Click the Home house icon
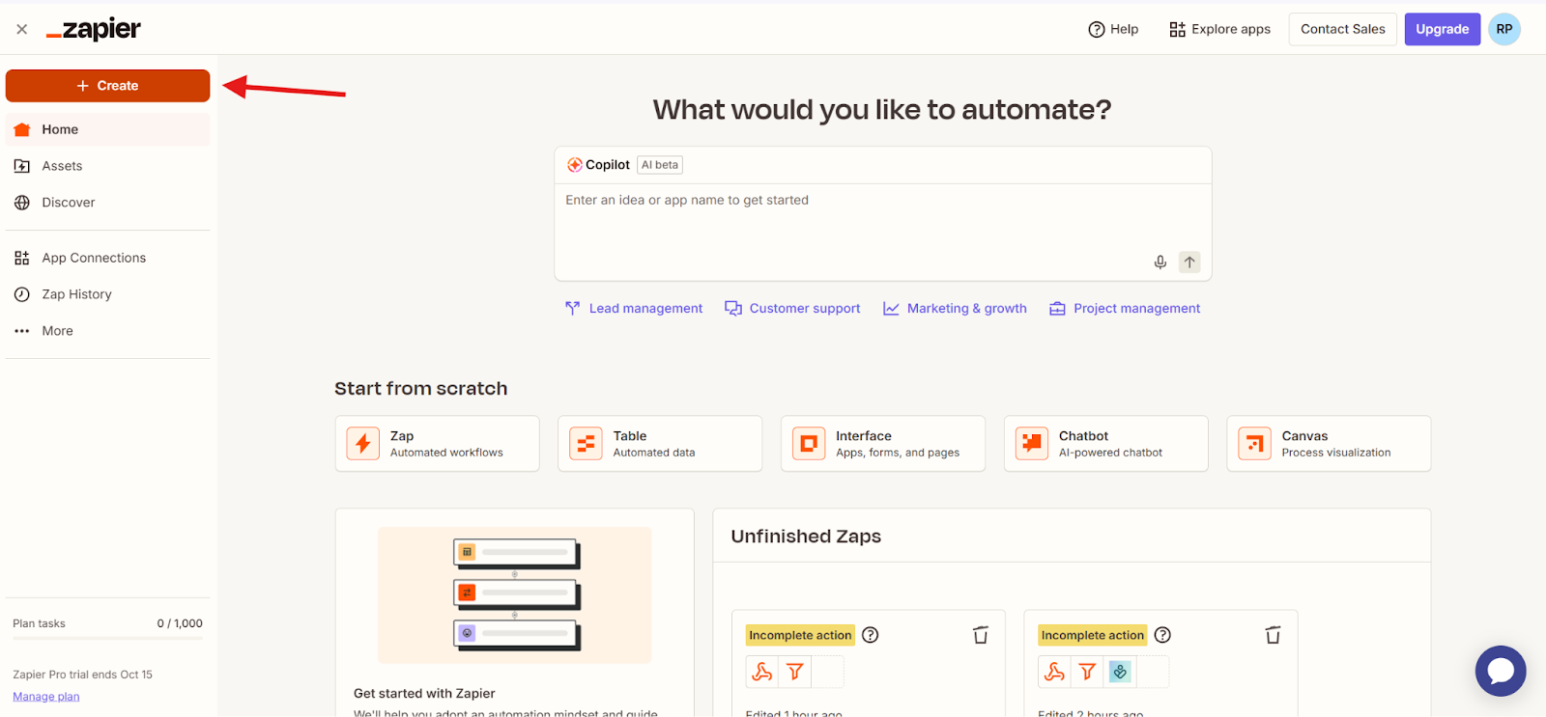1546x717 pixels. [22, 129]
